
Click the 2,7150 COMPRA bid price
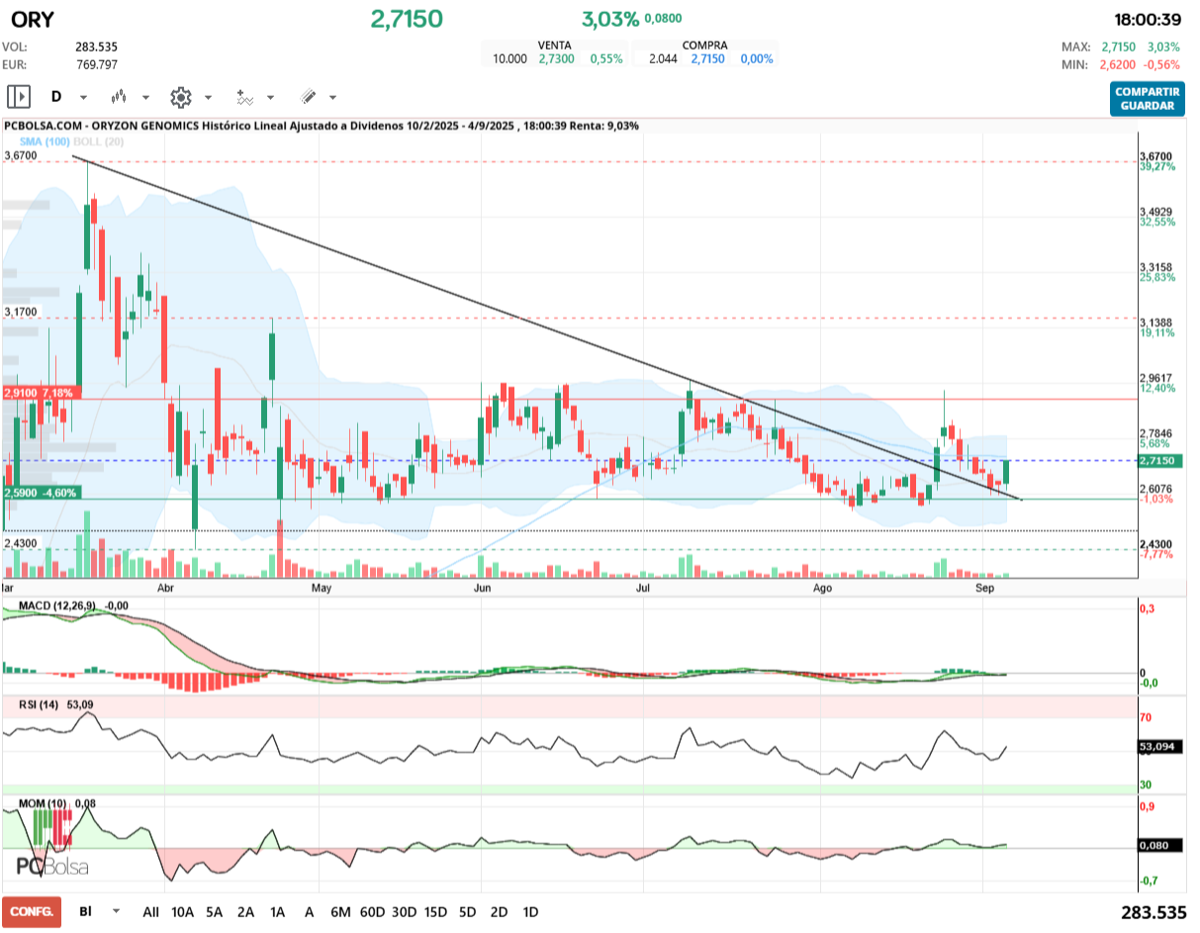pyautogui.click(x=707, y=59)
